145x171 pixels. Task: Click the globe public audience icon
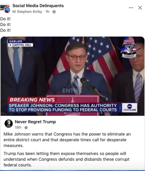pos(54,12)
